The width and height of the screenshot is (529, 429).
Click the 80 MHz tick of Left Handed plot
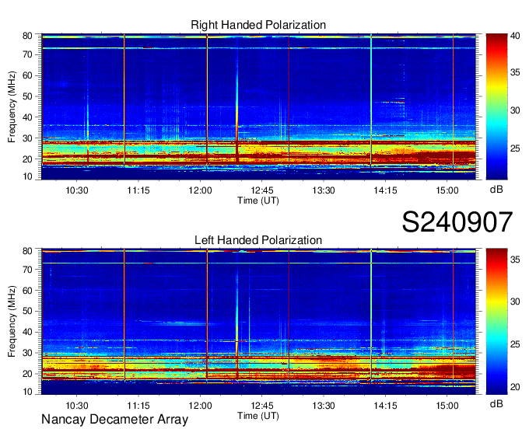tap(27, 251)
